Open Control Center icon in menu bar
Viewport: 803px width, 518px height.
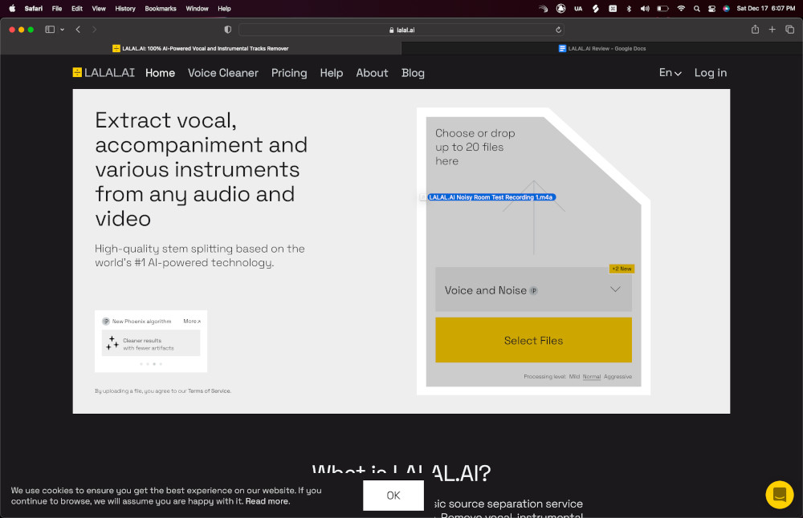point(711,8)
